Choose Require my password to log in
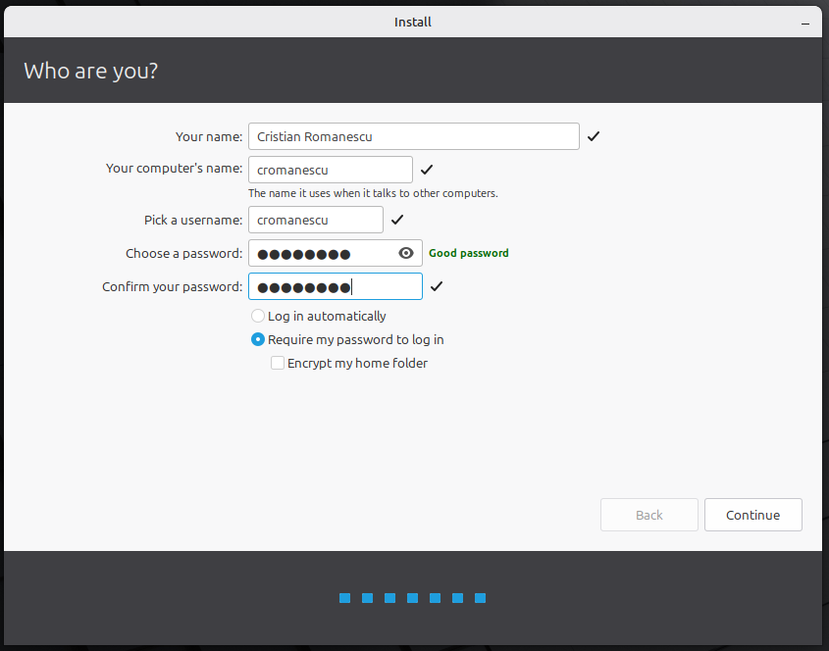The image size is (829, 651). point(258,339)
